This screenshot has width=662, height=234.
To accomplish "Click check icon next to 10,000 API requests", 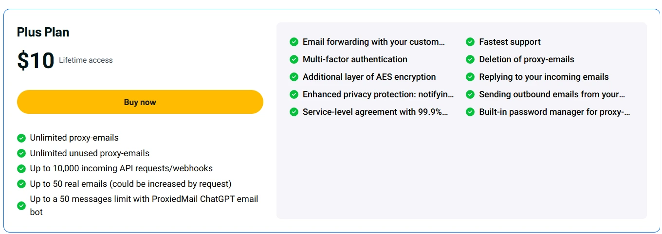I will point(21,169).
